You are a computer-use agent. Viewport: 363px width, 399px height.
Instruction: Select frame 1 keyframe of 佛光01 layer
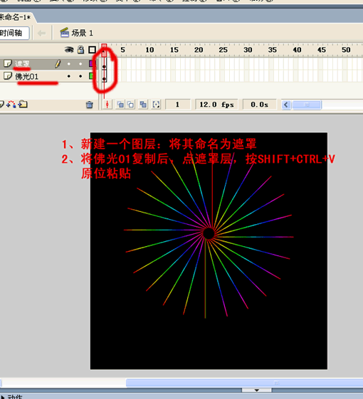pyautogui.click(x=104, y=76)
